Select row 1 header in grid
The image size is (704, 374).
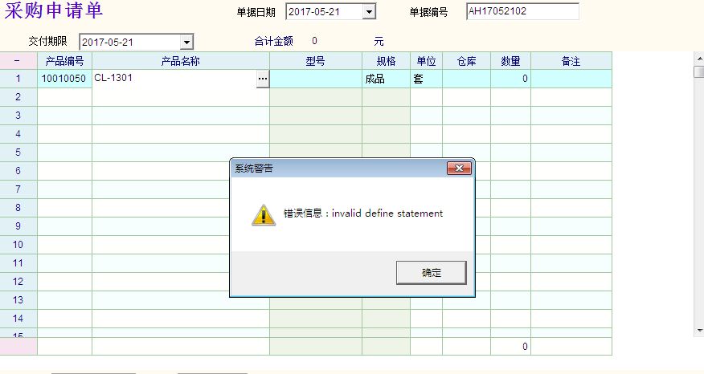tap(18, 79)
